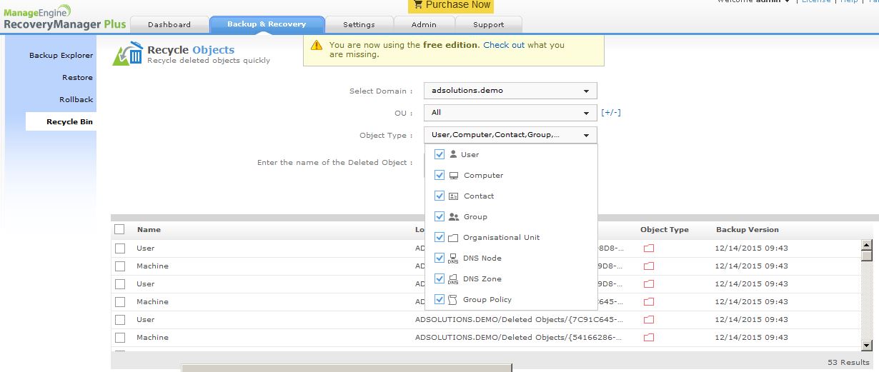The height and width of the screenshot is (372, 879).
Task: Expand the OU dropdown showing All
Action: (510, 113)
